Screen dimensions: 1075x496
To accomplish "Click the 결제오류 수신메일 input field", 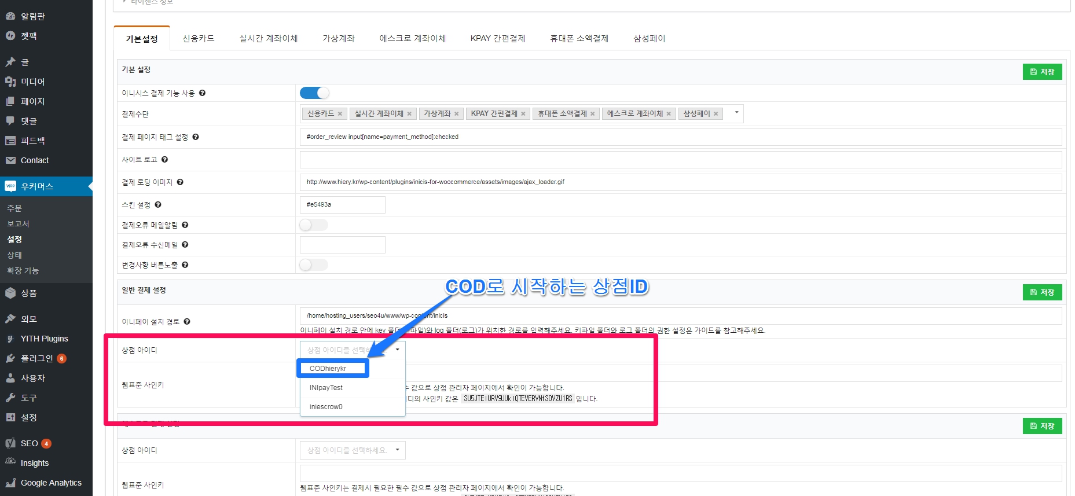I will [342, 245].
